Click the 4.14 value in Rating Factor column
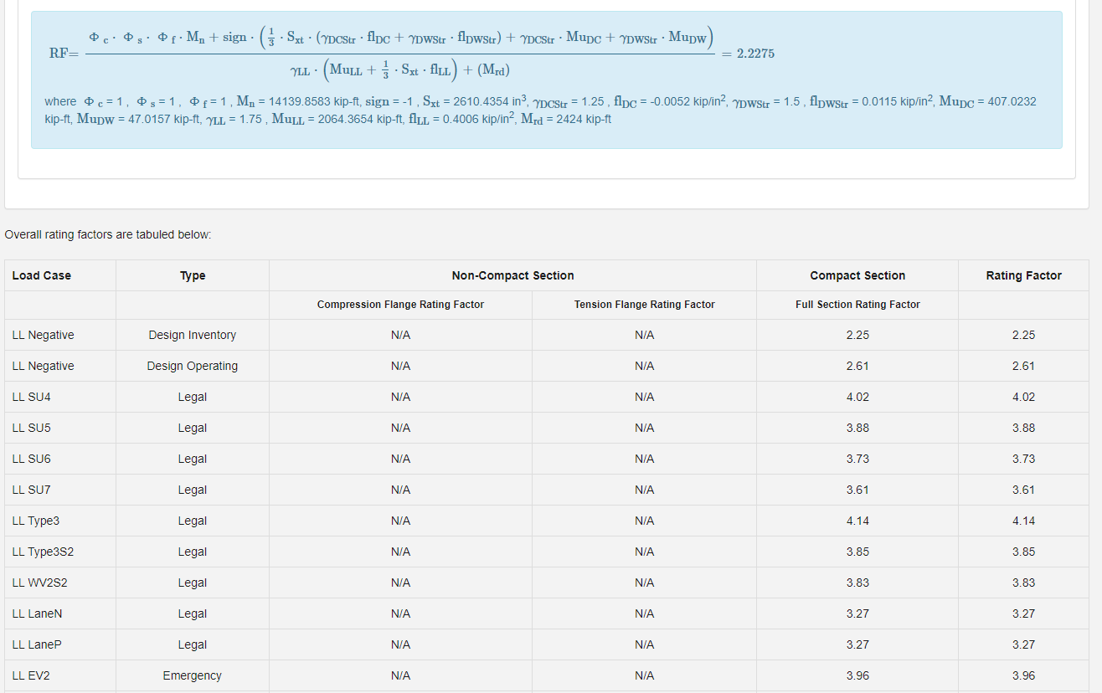The height and width of the screenshot is (693, 1102). (x=1023, y=521)
